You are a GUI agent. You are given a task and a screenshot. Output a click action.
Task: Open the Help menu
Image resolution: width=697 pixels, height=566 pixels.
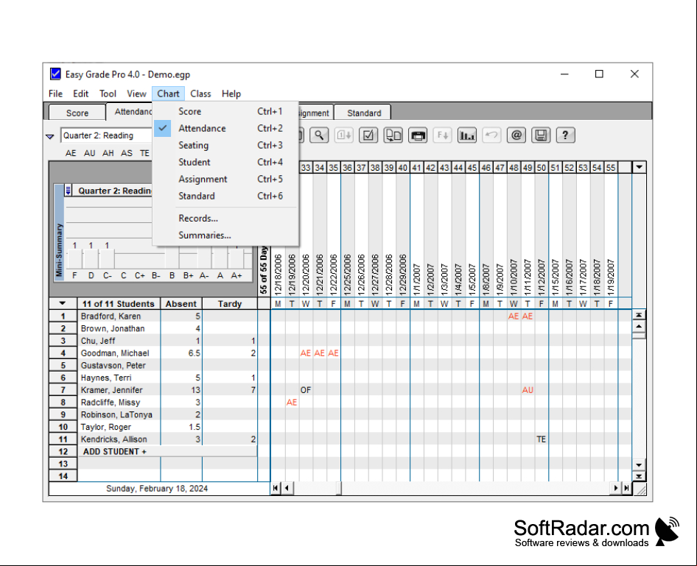[x=231, y=93]
